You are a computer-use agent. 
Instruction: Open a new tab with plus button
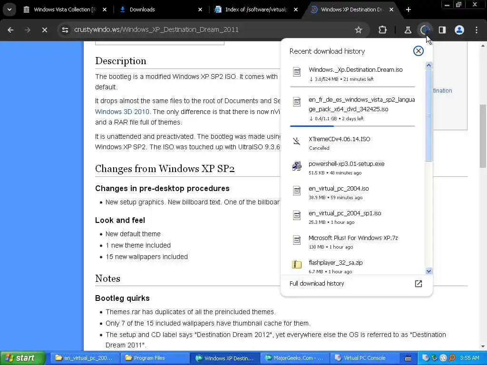pos(409,10)
